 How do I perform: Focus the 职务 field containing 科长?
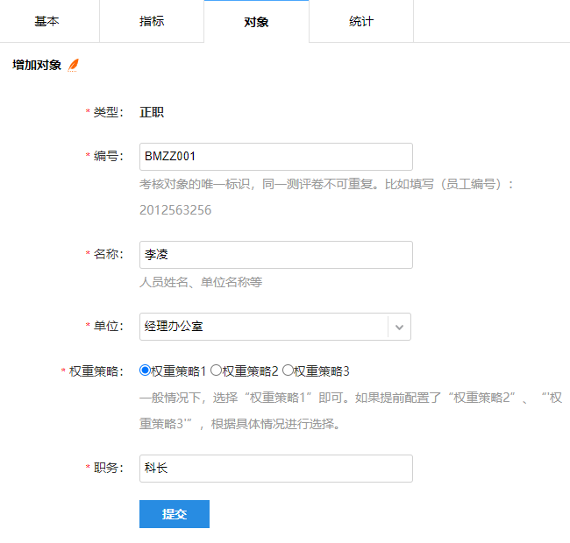click(x=275, y=469)
